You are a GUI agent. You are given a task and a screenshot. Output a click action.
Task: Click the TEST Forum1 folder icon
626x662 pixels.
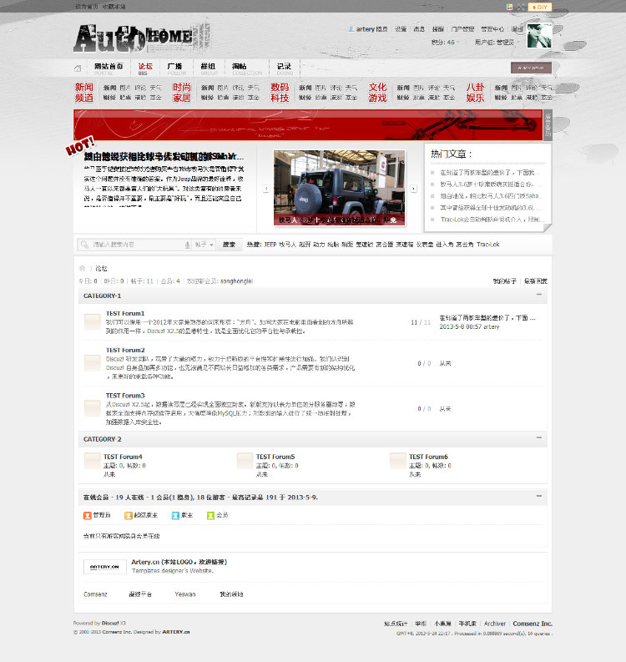93,321
